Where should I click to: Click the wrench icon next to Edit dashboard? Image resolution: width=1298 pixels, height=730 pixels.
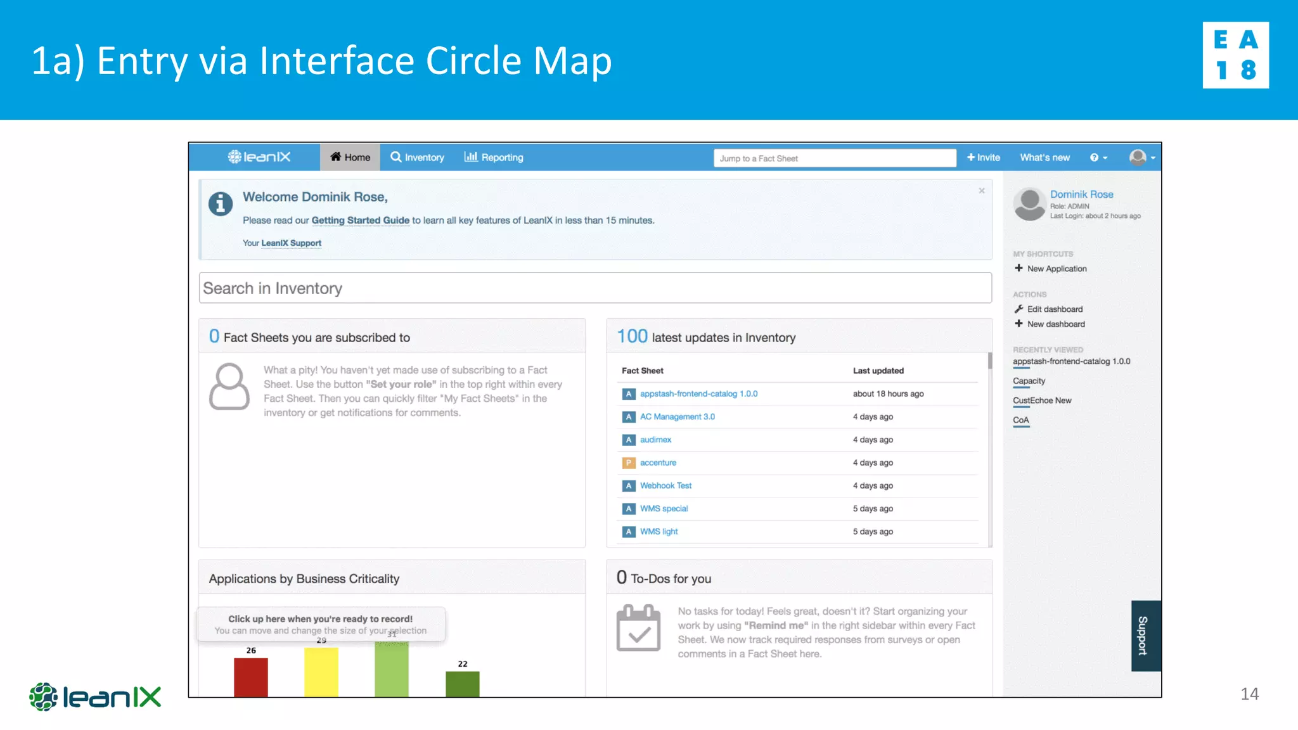pyautogui.click(x=1018, y=309)
